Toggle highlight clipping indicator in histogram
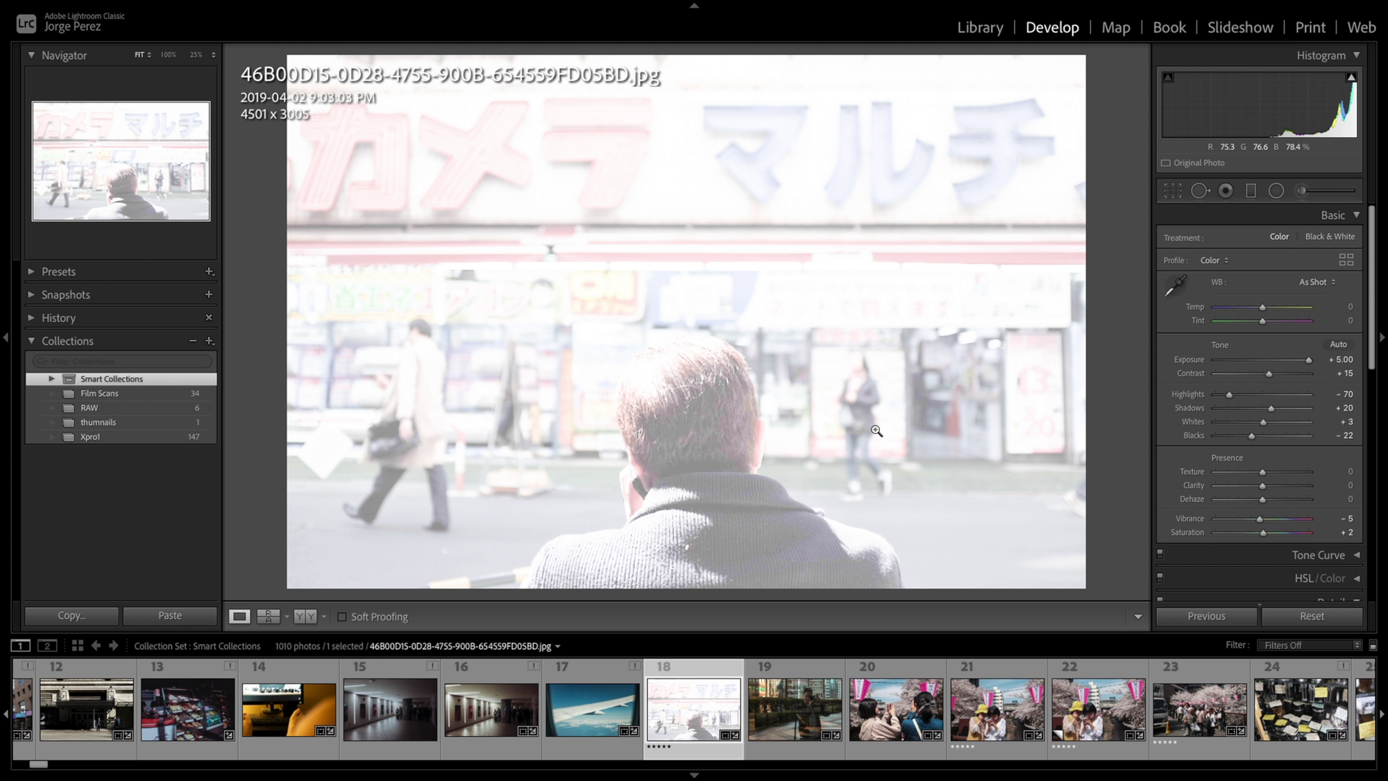 tap(1351, 78)
